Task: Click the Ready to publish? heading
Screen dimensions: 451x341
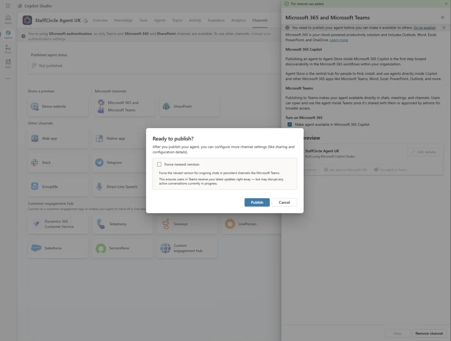Action: tap(173, 139)
